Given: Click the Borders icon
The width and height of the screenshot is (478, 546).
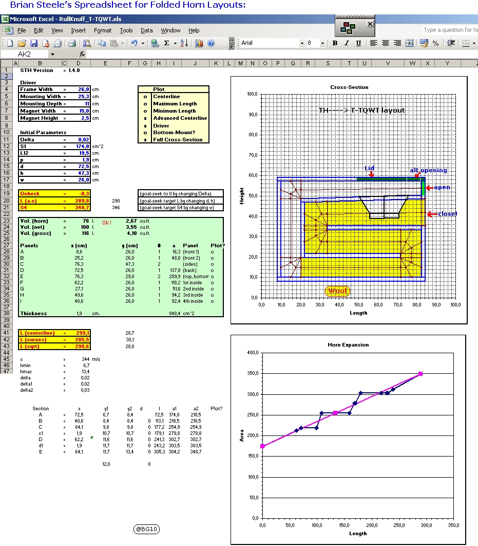Looking at the screenshot, I should point(466,43).
